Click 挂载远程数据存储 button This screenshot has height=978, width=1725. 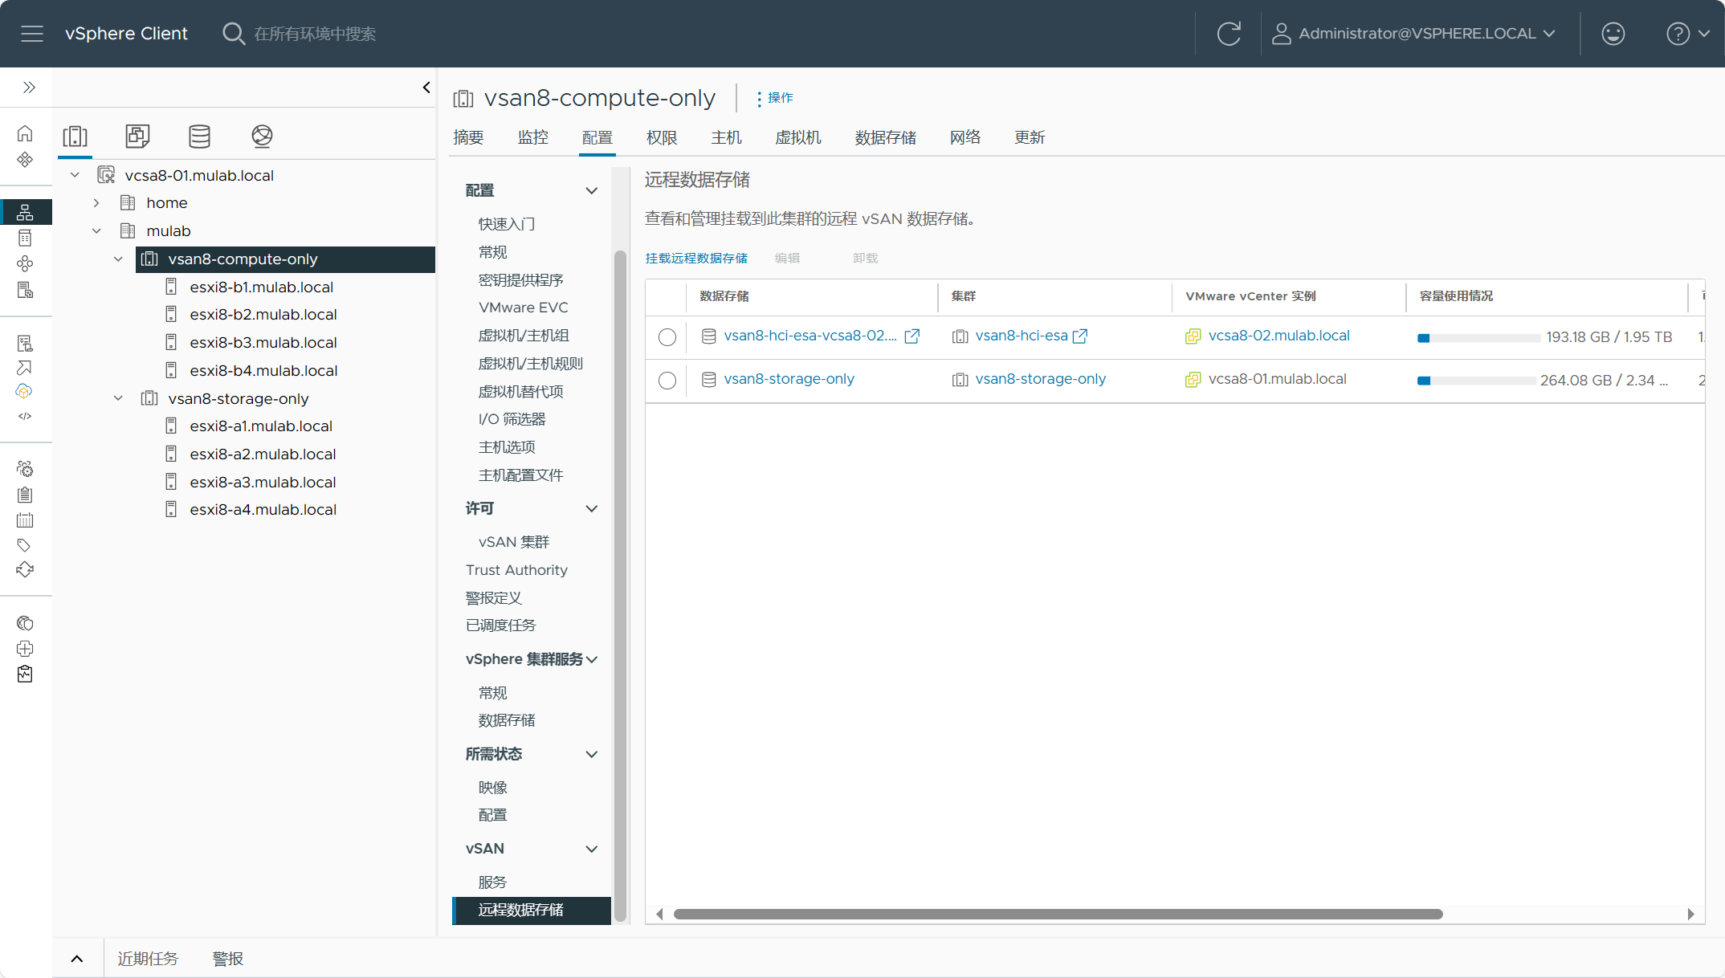point(696,258)
